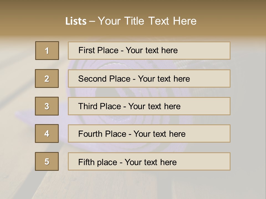This screenshot has height=199, width=266.
Task: Select 'Your Title Text Here' title text
Action: [147, 21]
